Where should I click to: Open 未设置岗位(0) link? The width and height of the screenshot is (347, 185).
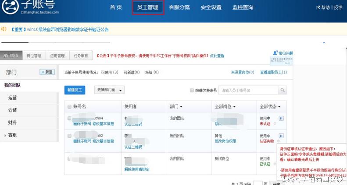243,72
